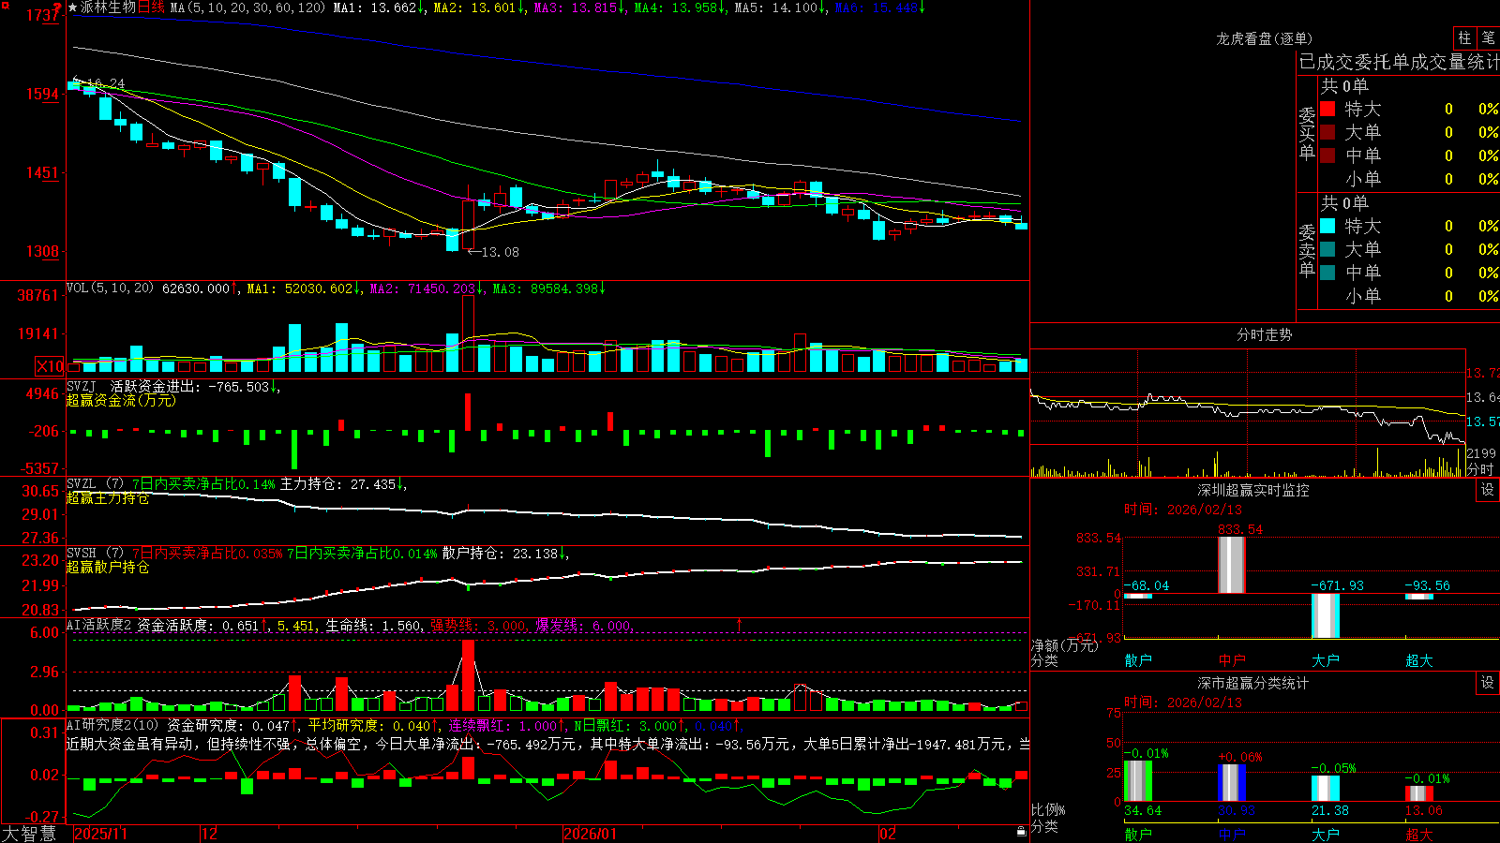
Task: Click the 强势线: 3.000 label
Action: [479, 626]
